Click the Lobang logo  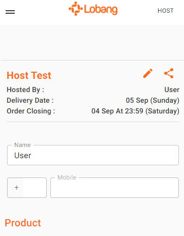(x=93, y=9)
